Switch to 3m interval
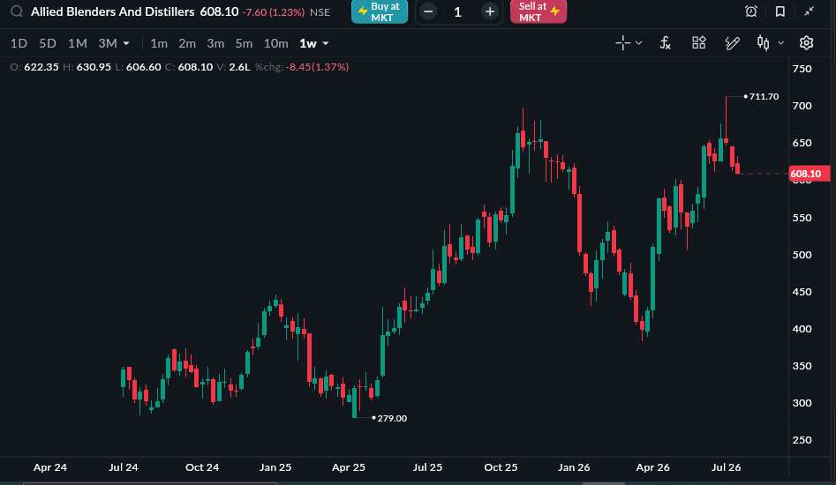Image resolution: width=836 pixels, height=485 pixels. tap(215, 43)
